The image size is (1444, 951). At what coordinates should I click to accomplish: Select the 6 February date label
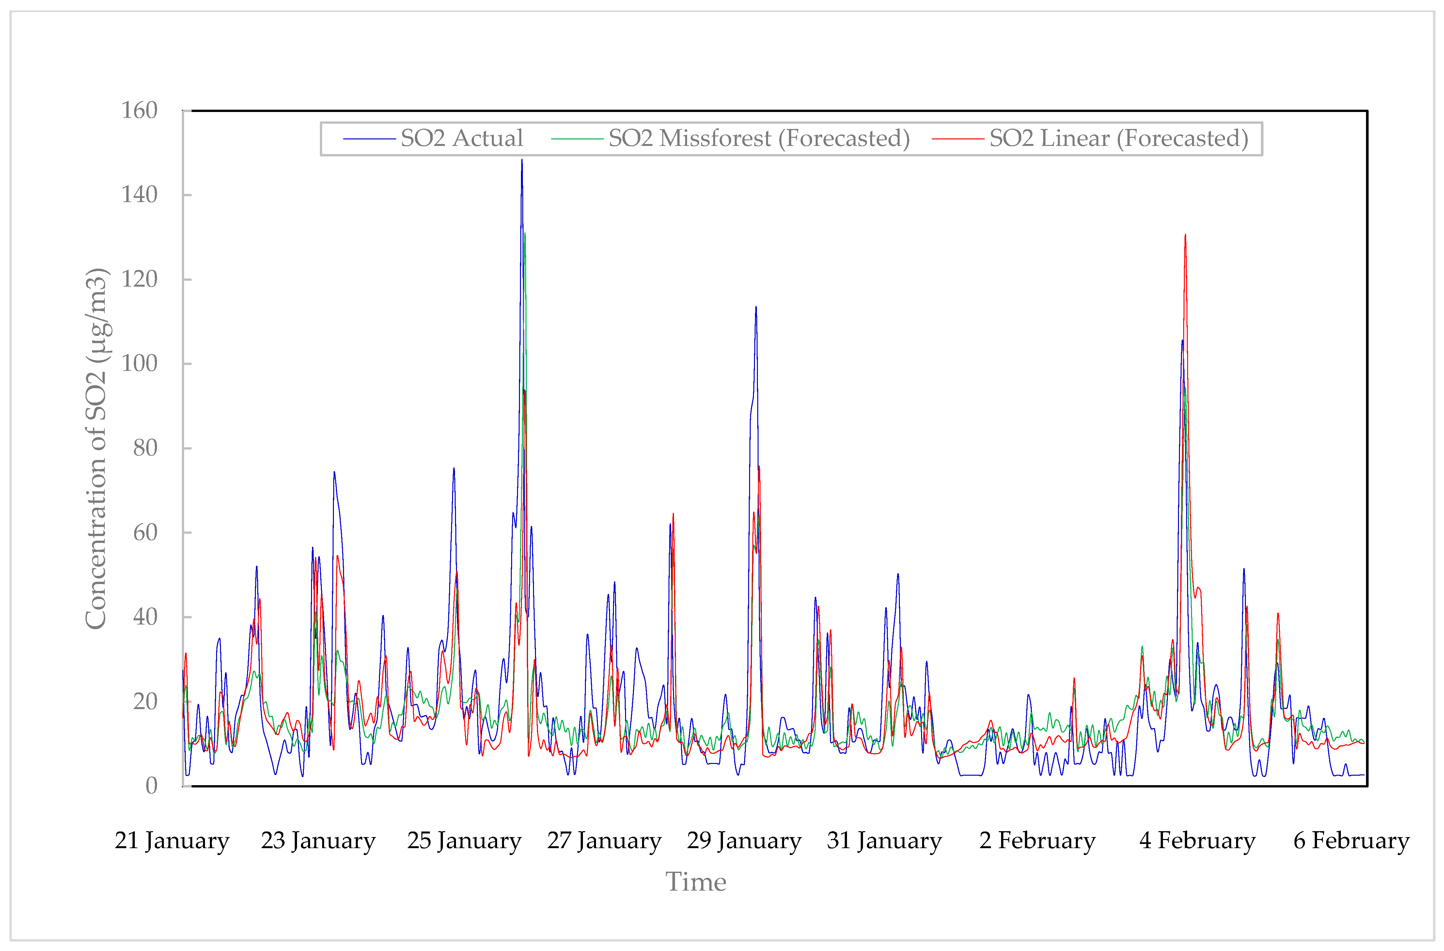(x=1351, y=841)
